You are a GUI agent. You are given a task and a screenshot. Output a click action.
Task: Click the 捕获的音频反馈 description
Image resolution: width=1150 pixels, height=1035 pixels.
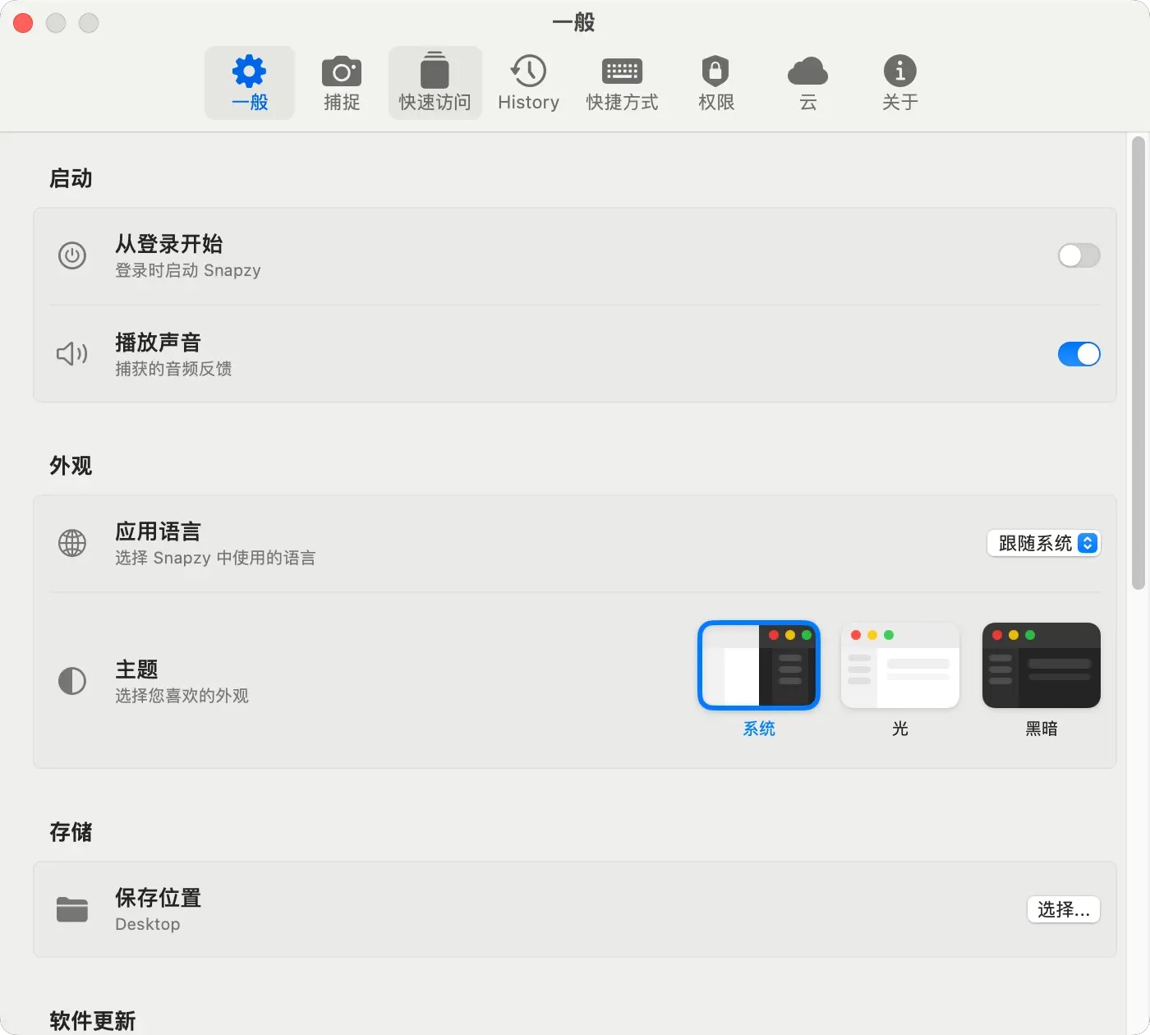coord(173,369)
